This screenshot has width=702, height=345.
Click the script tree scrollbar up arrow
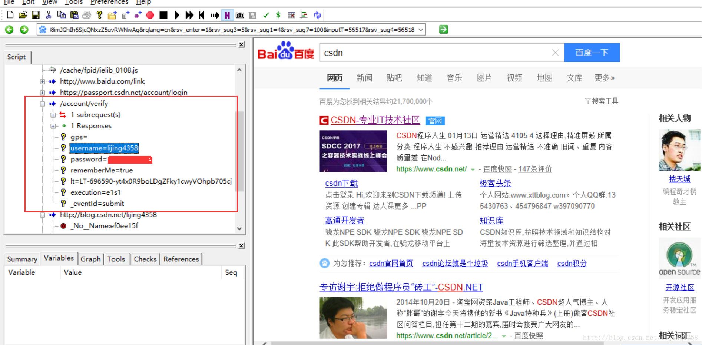click(x=239, y=70)
